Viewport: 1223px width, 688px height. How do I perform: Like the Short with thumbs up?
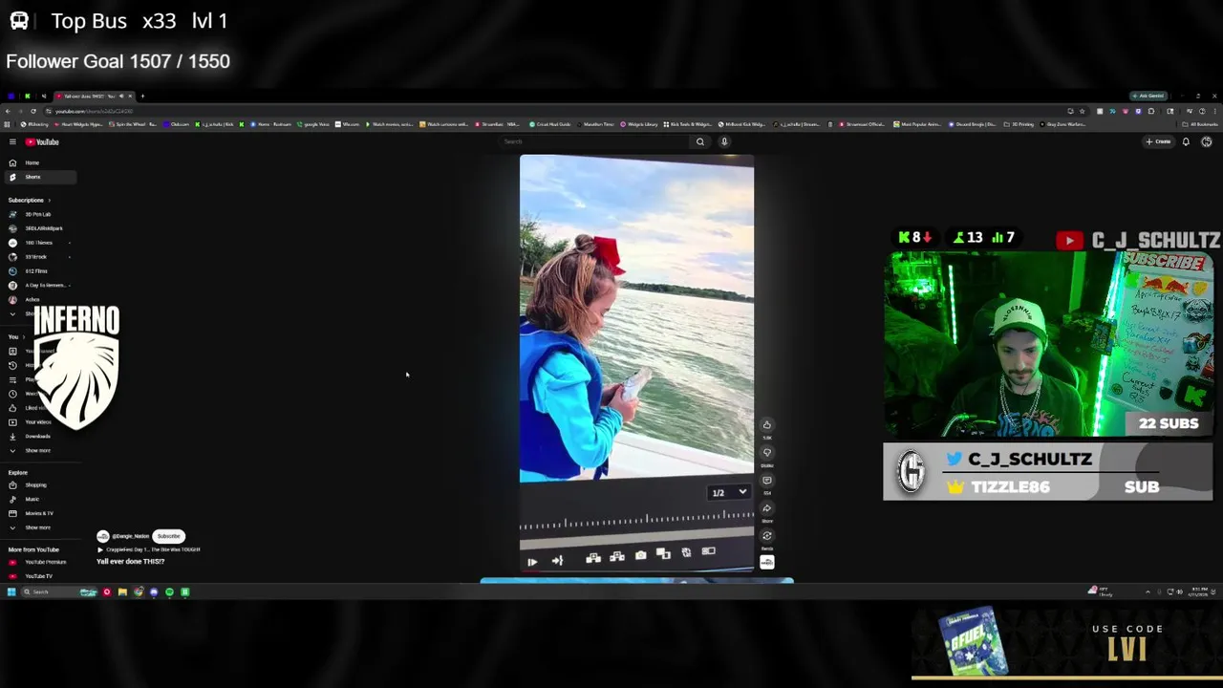coord(766,425)
